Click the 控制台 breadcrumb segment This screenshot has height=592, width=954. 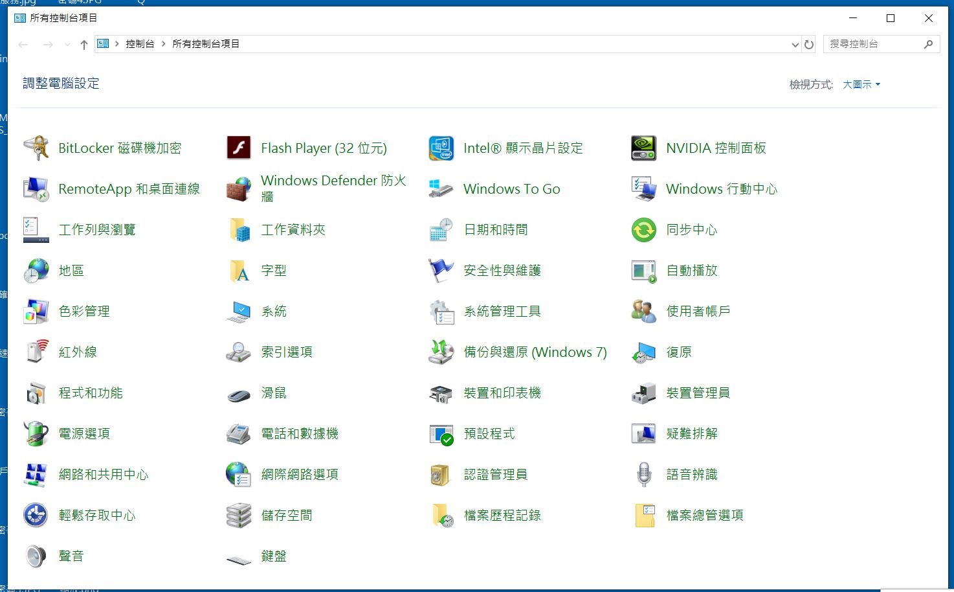pos(140,43)
